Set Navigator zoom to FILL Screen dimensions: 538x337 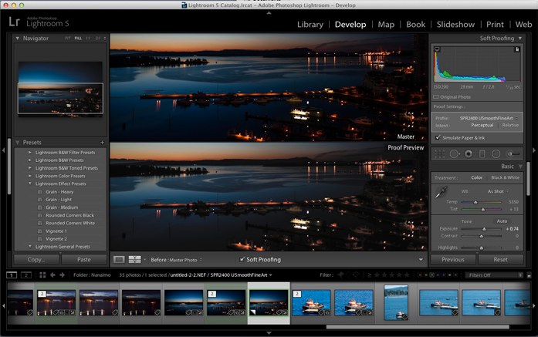pos(78,39)
